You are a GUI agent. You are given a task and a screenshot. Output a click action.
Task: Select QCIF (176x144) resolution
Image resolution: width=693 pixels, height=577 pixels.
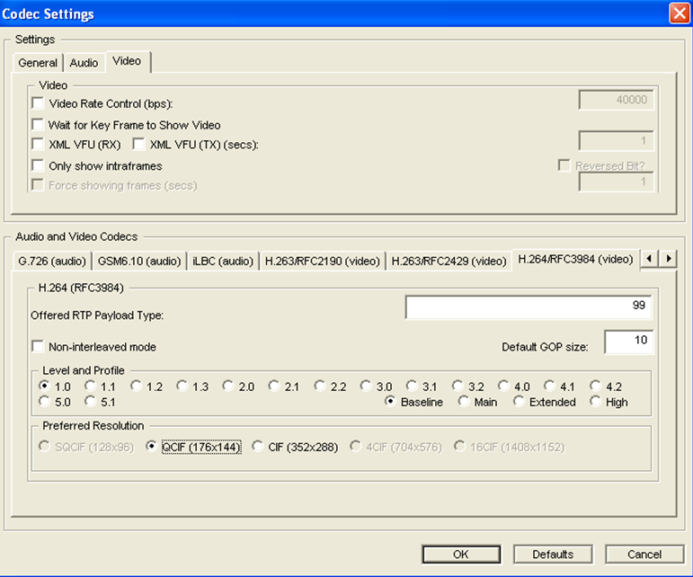151,446
